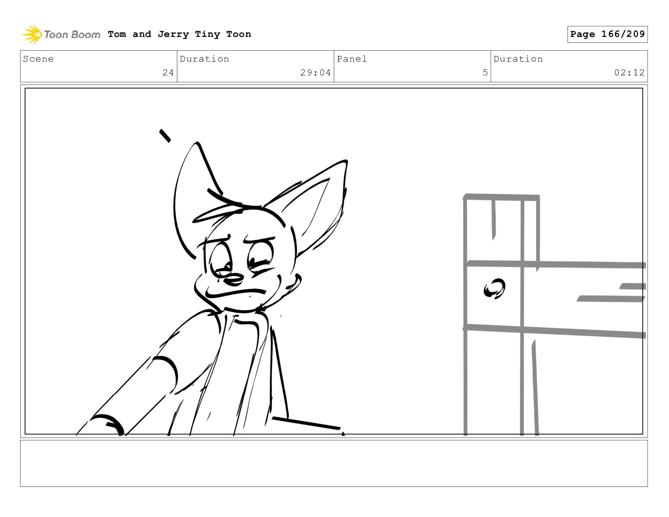Select the 'Panel' header label
This screenshot has width=669, height=517.
352,59
